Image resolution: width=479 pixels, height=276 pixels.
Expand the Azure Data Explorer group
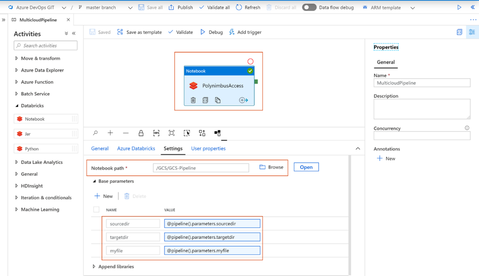click(16, 70)
